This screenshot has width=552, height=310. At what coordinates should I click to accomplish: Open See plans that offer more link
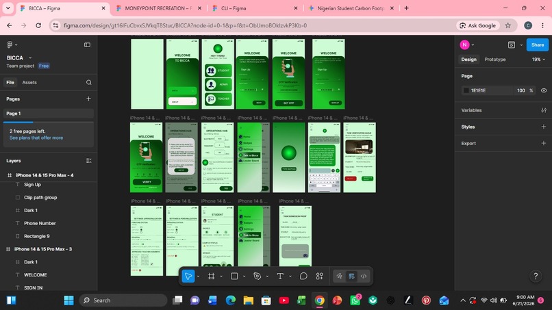point(36,138)
